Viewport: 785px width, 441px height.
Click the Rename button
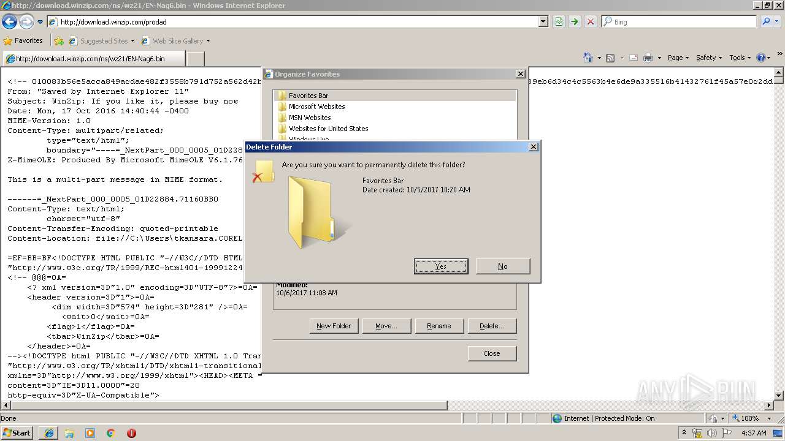pos(439,326)
